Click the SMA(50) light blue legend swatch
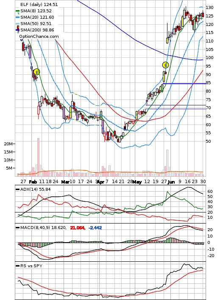Screen dimensions: 223x300 click(17, 24)
